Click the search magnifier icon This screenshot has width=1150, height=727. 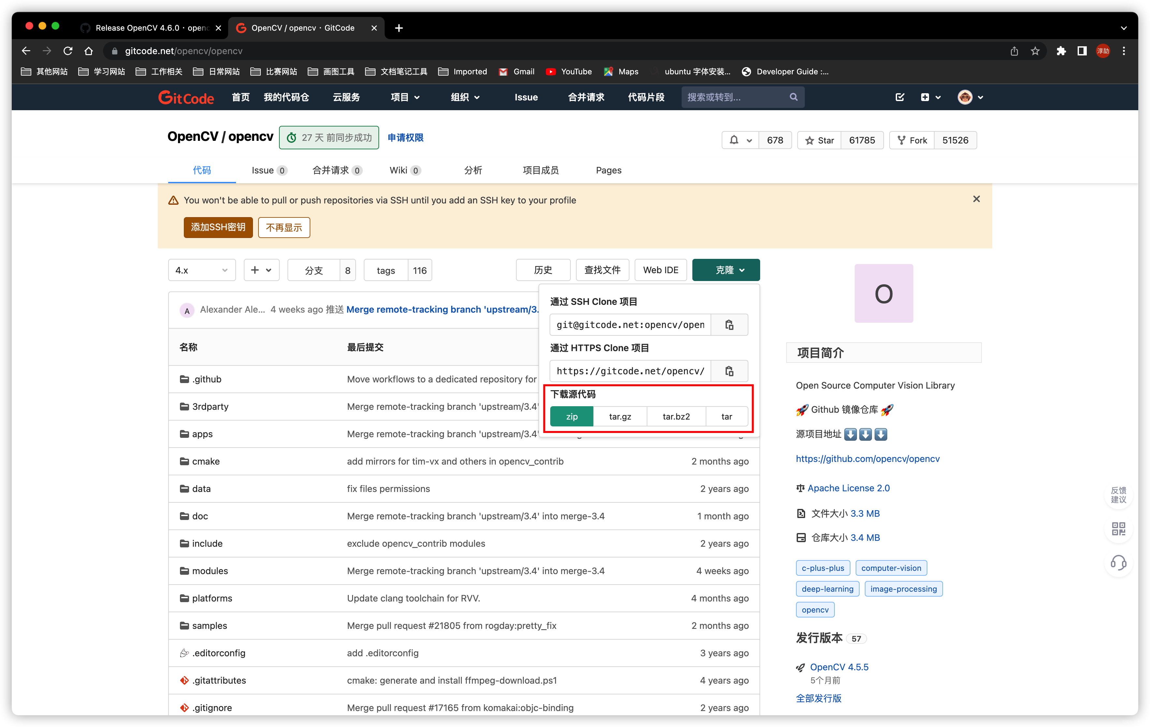793,97
